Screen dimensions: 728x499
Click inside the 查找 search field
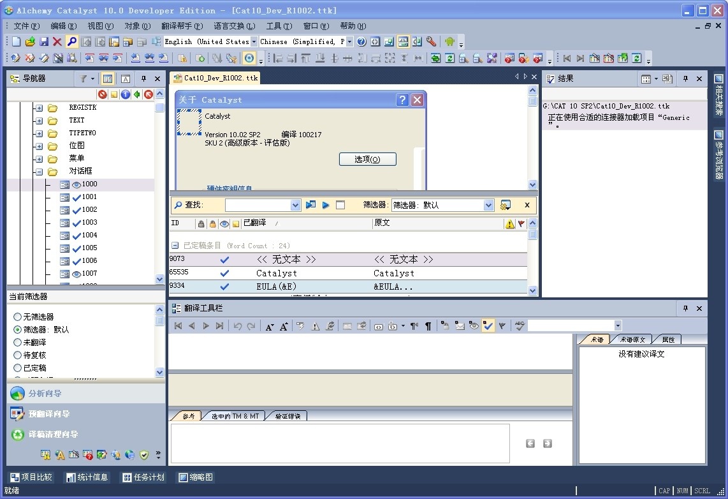258,205
